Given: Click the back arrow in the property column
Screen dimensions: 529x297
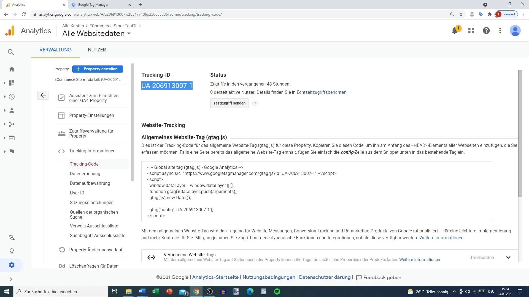Looking at the screenshot, I should click(43, 95).
